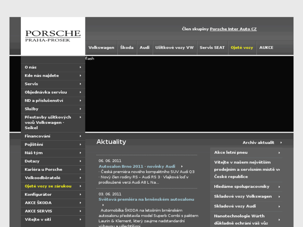The height and width of the screenshot is (227, 303).
Task: Open ND a příslušenství
Action: pos(53,100)
